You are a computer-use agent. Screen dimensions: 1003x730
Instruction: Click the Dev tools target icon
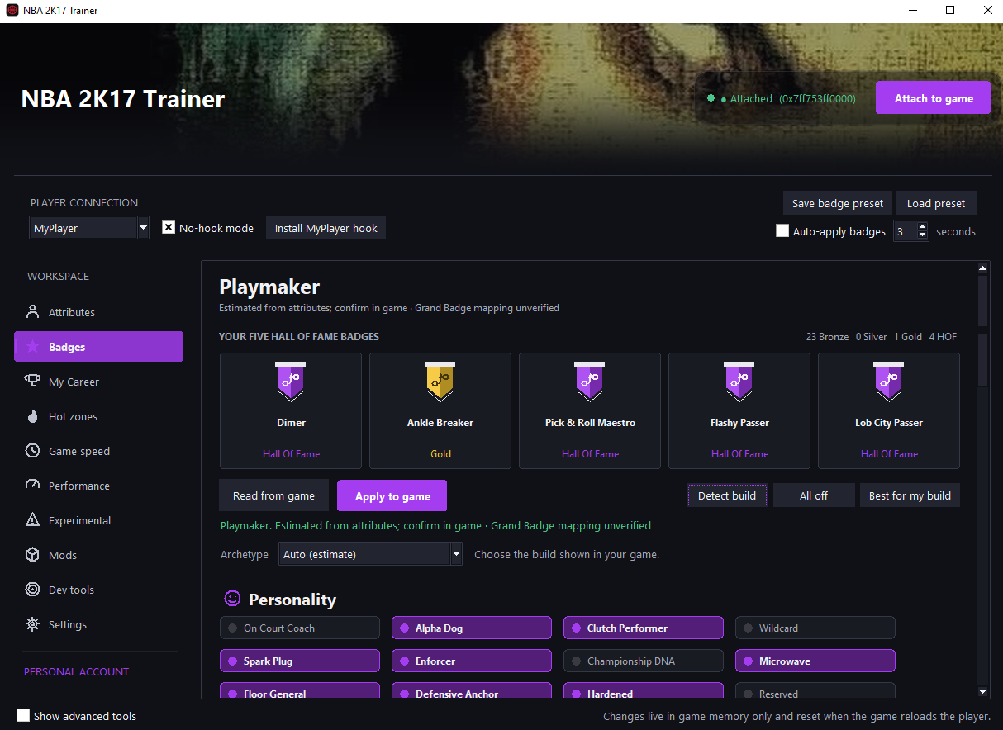pos(32,590)
